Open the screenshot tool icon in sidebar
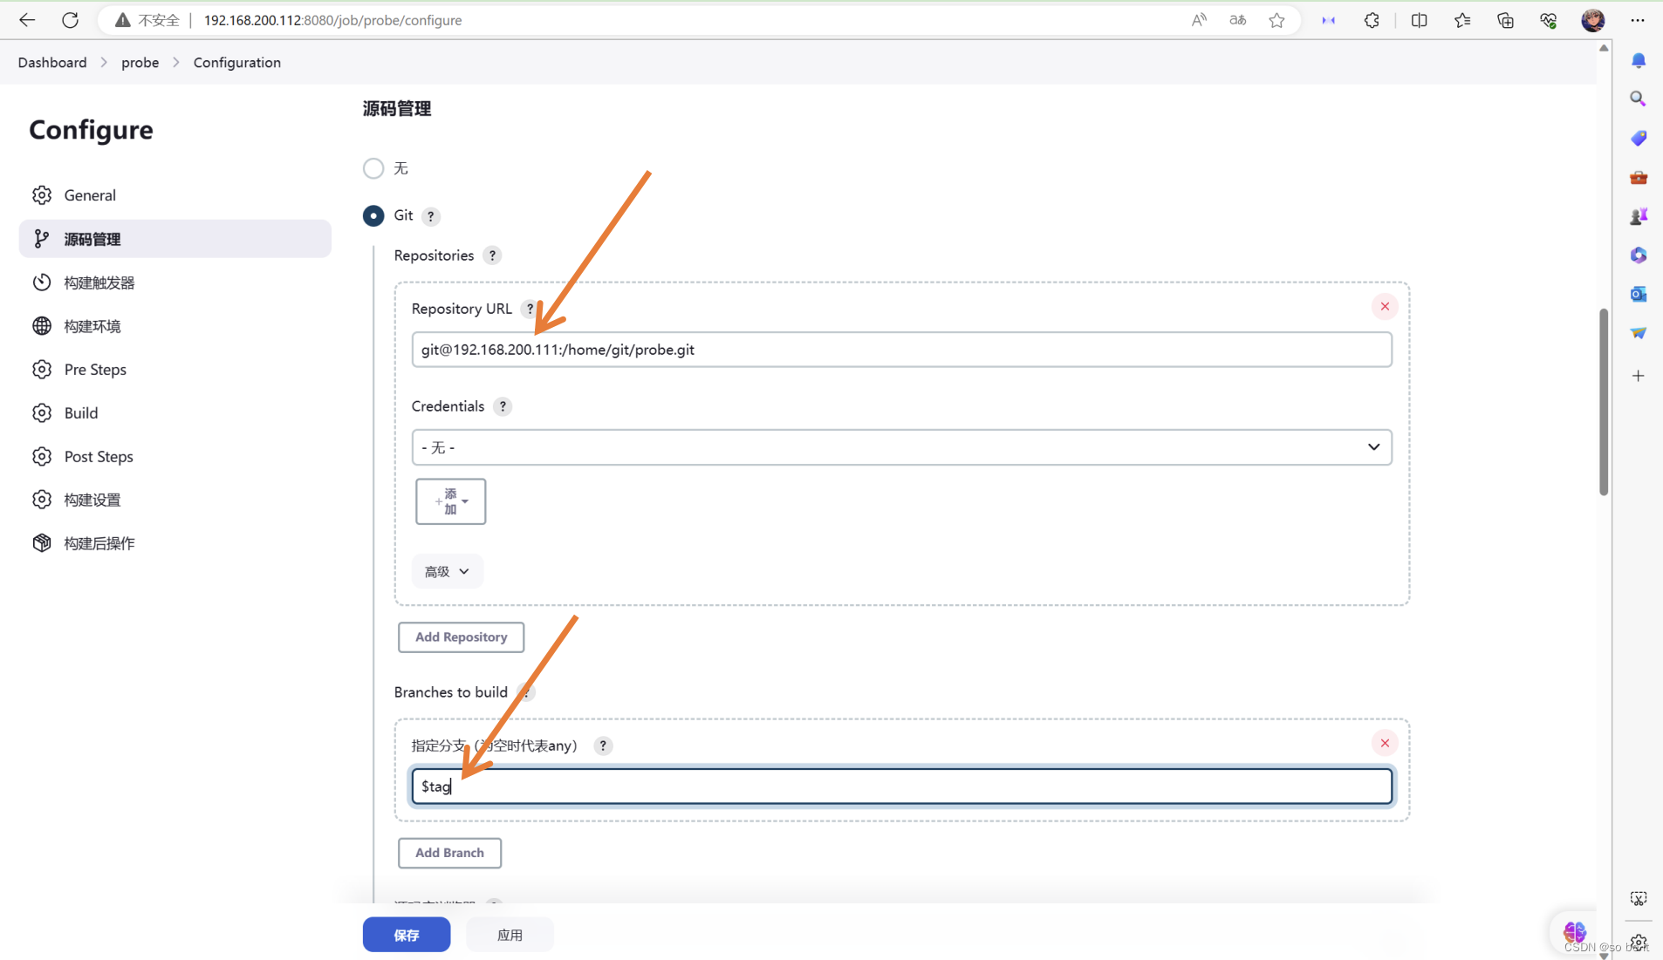This screenshot has width=1663, height=960. coord(1639,898)
